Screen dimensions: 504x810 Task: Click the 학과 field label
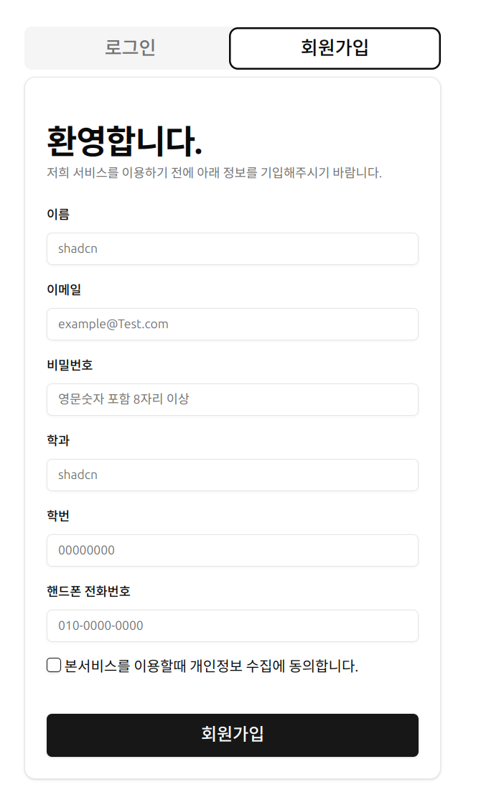(x=58, y=440)
